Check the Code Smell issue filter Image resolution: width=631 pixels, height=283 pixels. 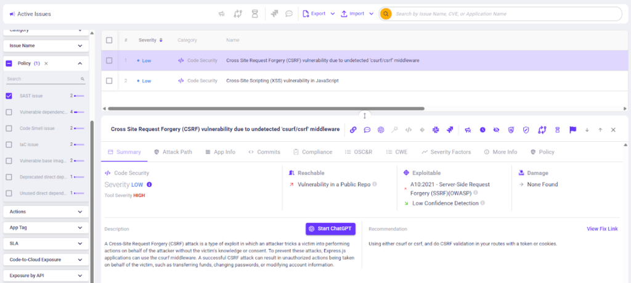[x=9, y=128]
